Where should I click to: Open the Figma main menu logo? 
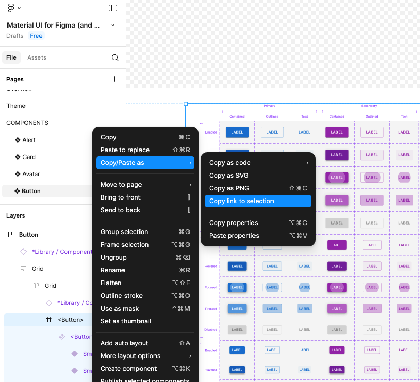[x=11, y=8]
